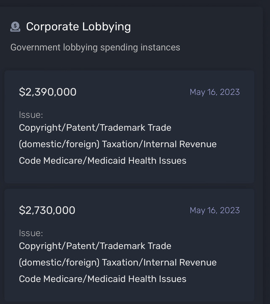Viewport: 270px width, 304px height.
Task: Click the Corporate Lobbying money bag icon
Action: coord(15,27)
